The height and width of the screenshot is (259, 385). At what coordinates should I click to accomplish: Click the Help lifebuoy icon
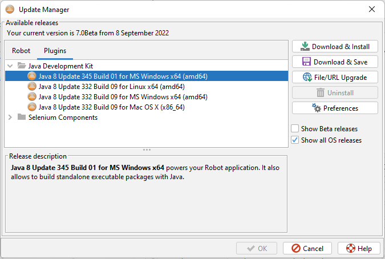tap(350, 248)
